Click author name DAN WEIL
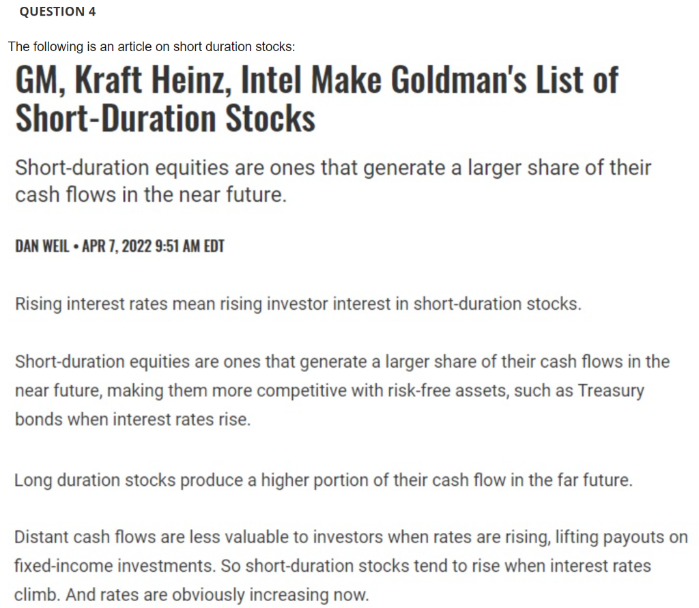Image resolution: width=699 pixels, height=608 pixels. pos(42,246)
